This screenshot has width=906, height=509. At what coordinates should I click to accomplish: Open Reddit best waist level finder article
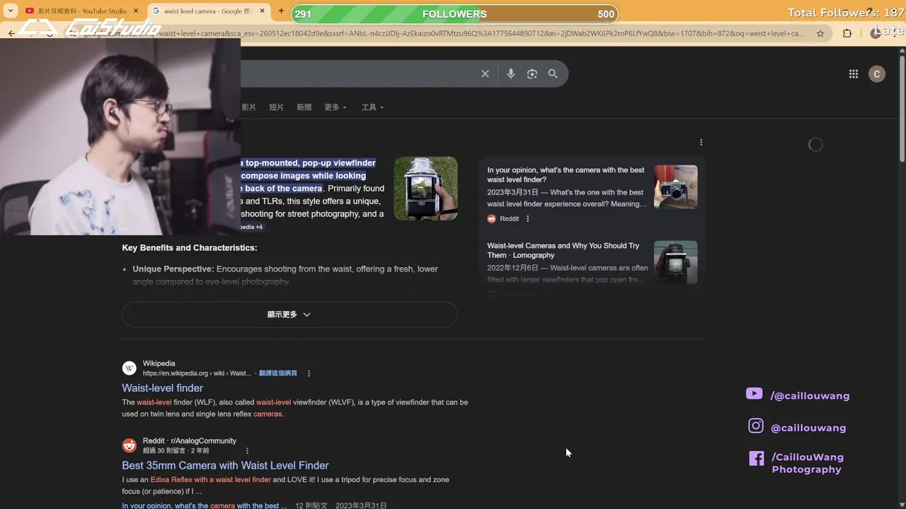coord(566,175)
